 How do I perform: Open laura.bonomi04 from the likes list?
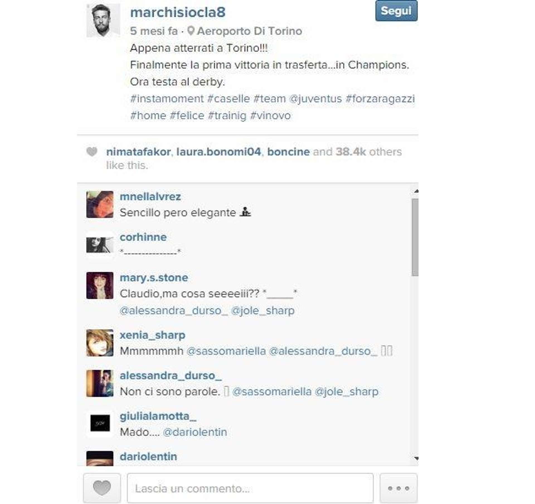(219, 152)
